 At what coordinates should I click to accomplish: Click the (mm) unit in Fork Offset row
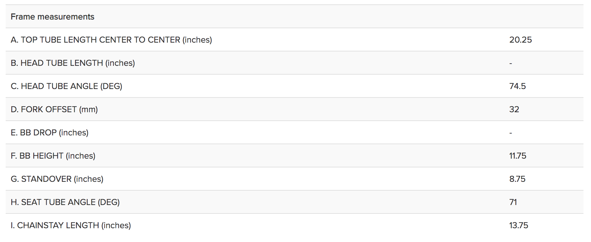[89, 109]
